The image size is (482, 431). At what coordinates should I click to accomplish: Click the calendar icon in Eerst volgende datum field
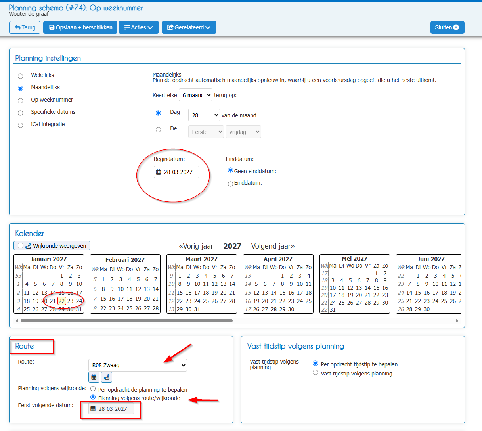[x=93, y=409]
